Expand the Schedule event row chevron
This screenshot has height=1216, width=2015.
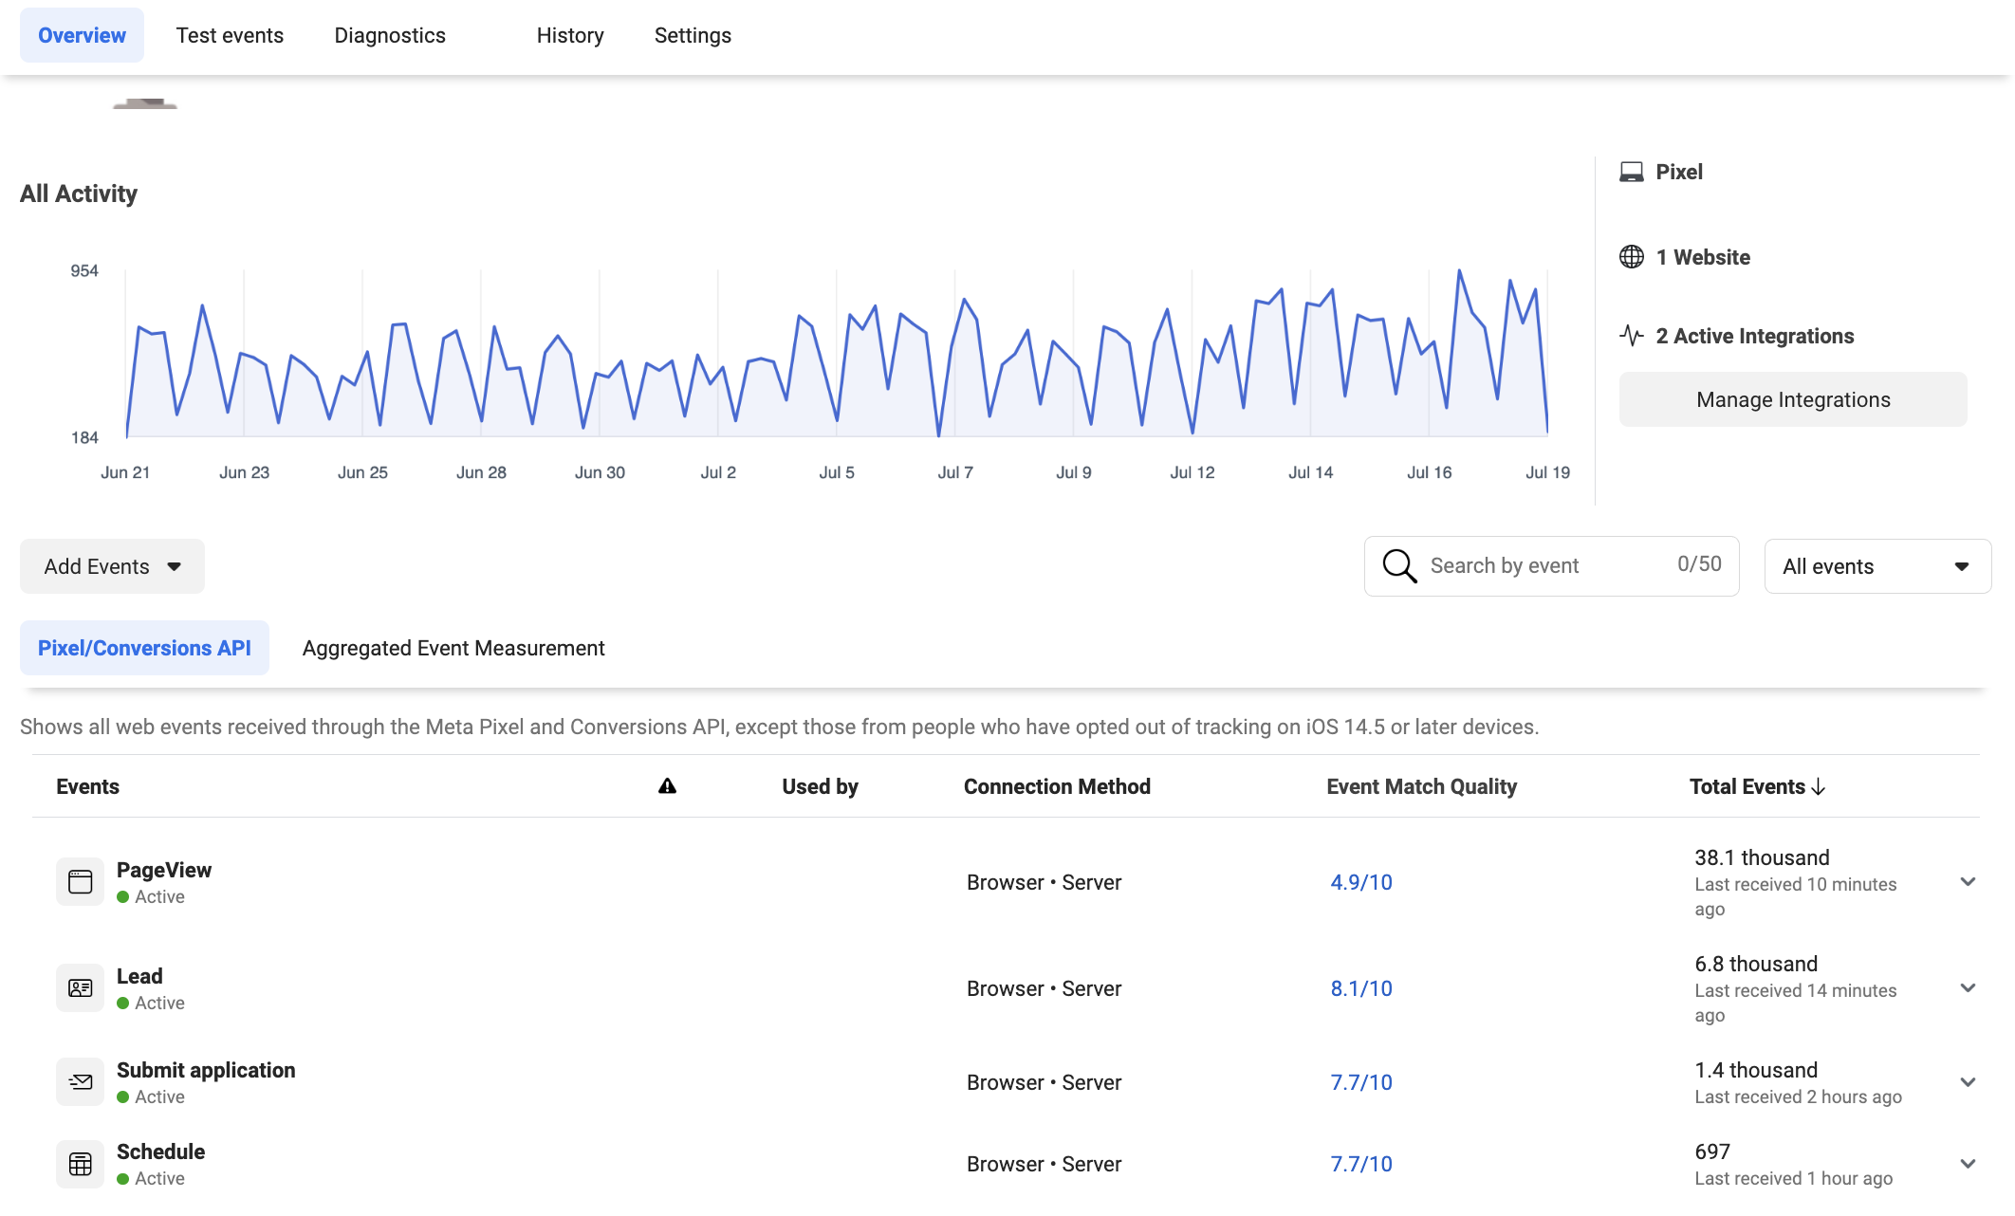[1968, 1163]
